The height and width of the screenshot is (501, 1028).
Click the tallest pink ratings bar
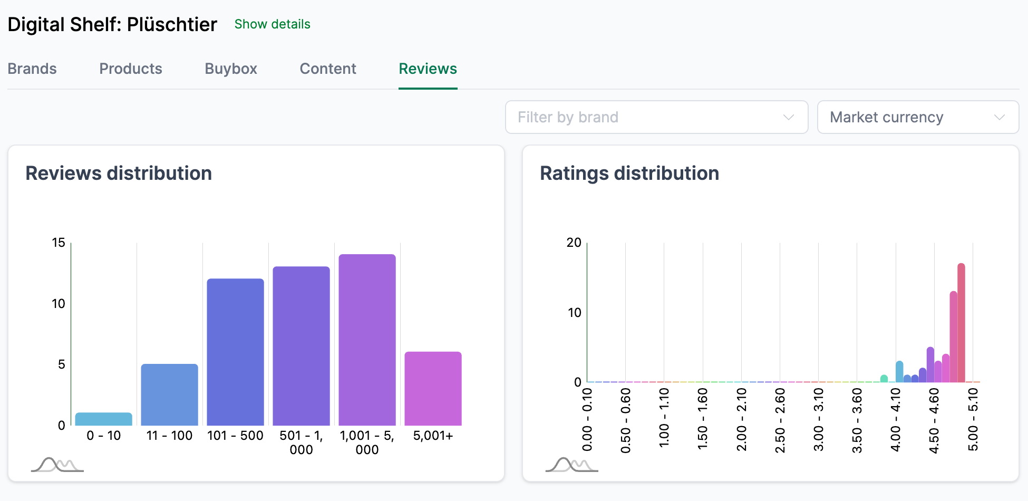(961, 323)
